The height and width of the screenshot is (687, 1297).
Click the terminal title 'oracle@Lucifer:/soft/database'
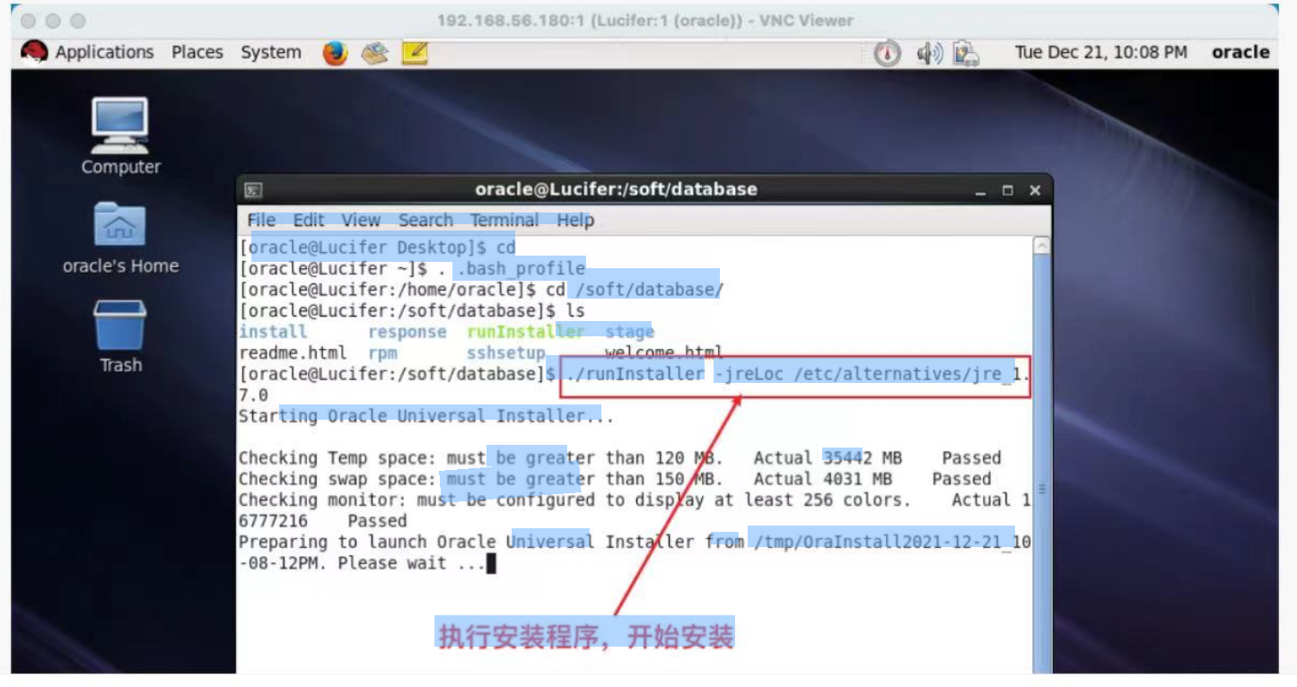pyautogui.click(x=616, y=189)
